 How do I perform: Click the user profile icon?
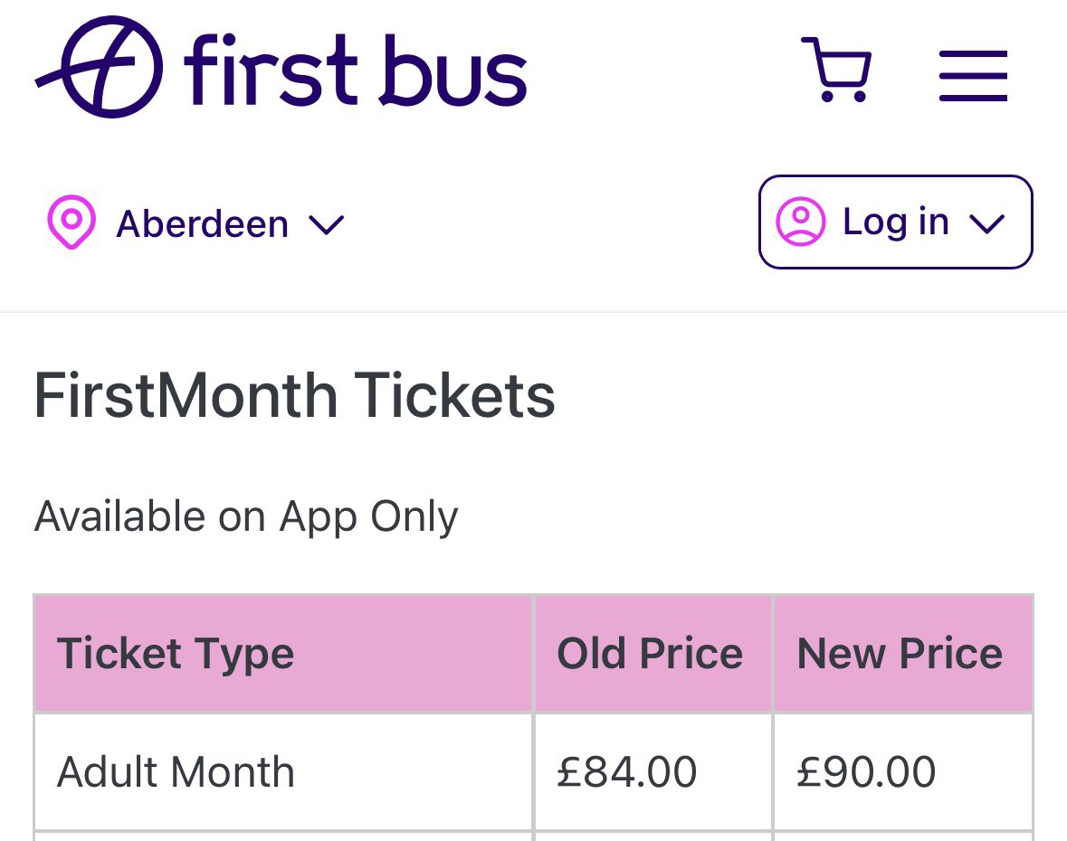click(801, 222)
